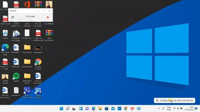Select Novo(a) Document below CRISTO REI image
200x112 pixels.
pos(5,93)
